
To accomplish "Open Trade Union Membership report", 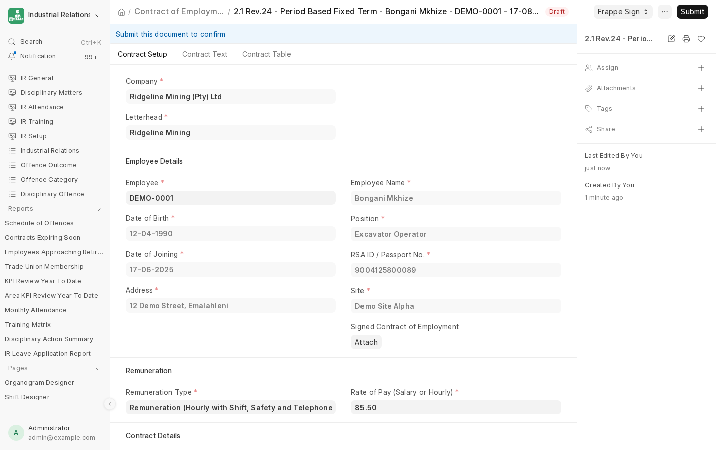I will (44, 267).
